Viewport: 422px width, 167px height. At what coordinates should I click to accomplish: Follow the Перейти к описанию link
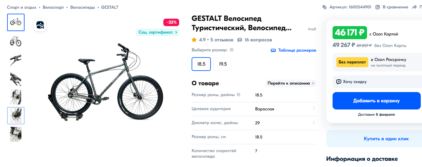pyautogui.click(x=291, y=83)
